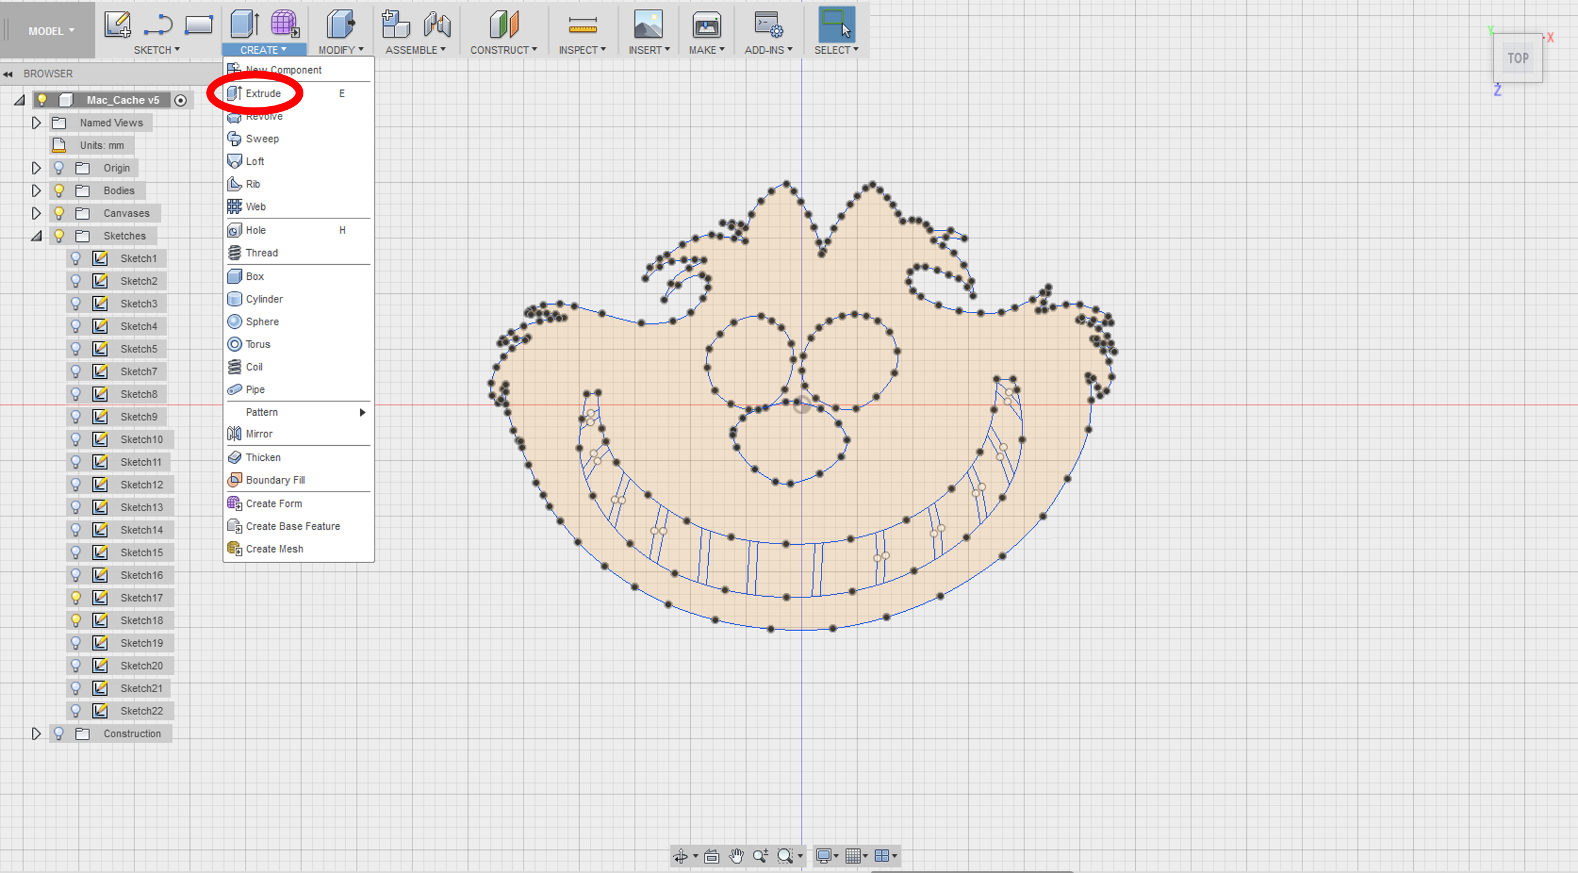1578x873 pixels.
Task: Open the INSERT menu label
Action: point(648,50)
